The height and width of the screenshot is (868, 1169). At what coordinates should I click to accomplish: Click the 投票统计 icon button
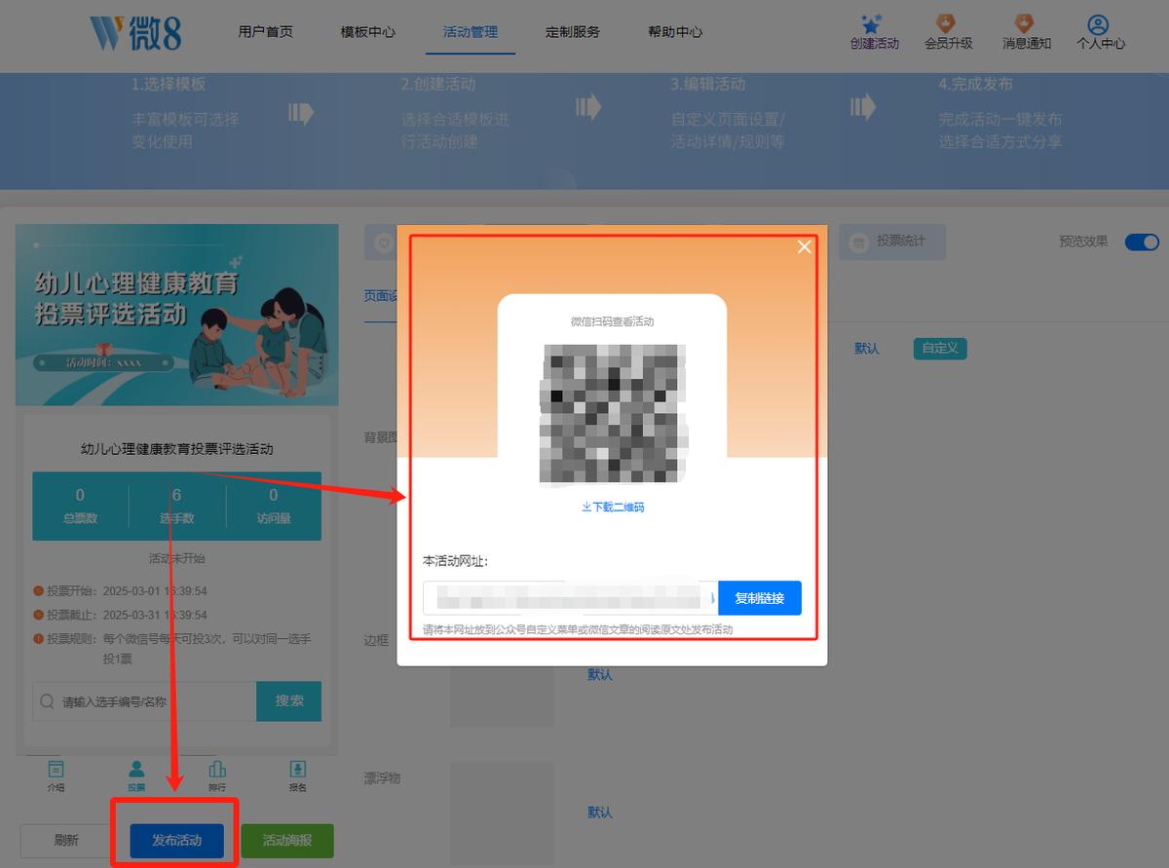(x=892, y=241)
